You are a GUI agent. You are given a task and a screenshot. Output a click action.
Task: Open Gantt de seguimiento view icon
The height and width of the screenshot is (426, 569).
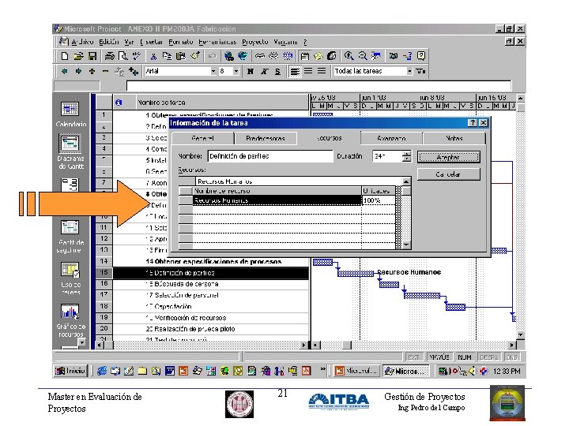(70, 236)
